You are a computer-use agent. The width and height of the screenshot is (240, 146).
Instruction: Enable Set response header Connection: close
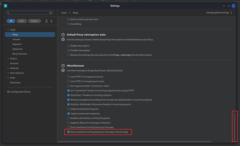pos(69,86)
